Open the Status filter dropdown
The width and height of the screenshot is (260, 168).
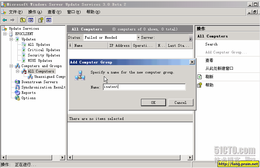pyautogui.click(x=138, y=37)
